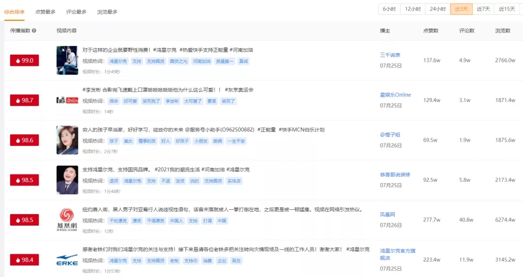The height and width of the screenshot is (277, 523).
Task: Click the 笑死我了 hot-word tag
Action: tap(151, 101)
